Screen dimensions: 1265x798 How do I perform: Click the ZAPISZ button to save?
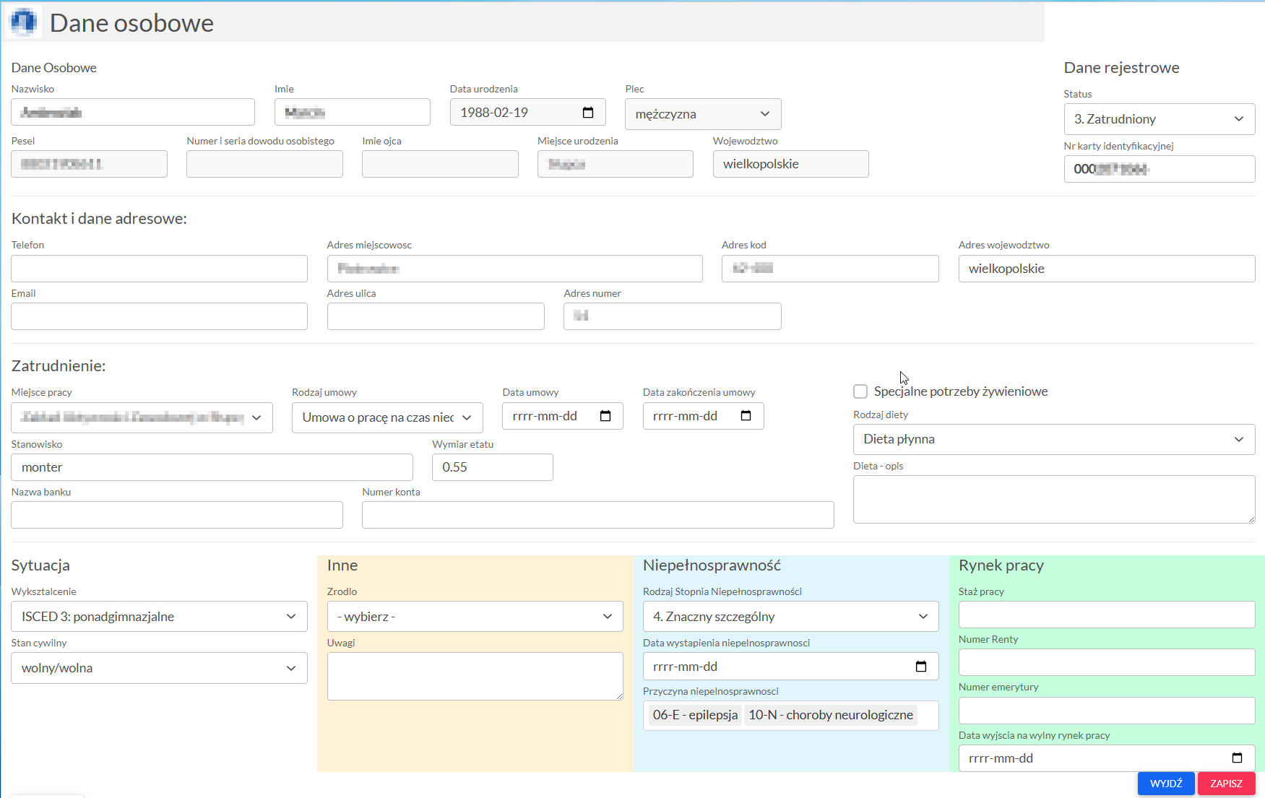[1226, 784]
